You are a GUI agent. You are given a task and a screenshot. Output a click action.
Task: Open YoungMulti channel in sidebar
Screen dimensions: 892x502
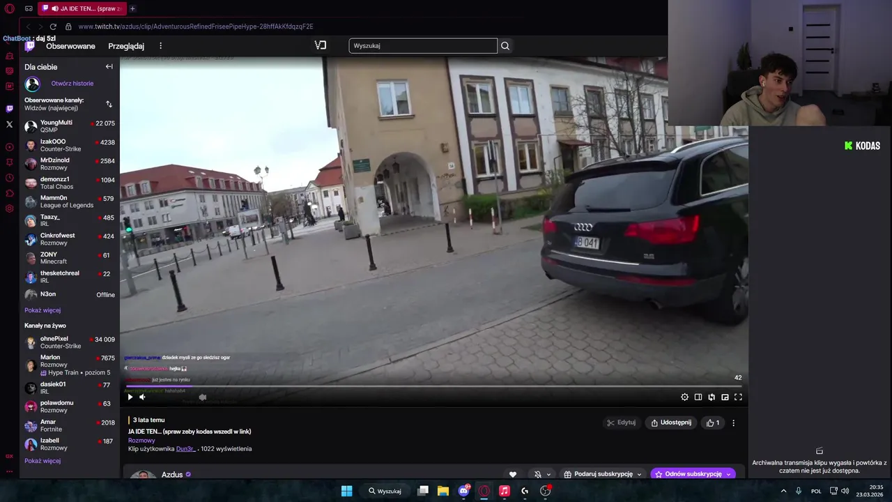pos(70,126)
